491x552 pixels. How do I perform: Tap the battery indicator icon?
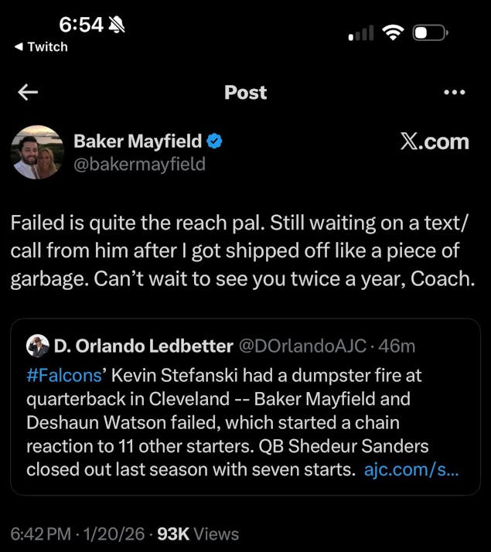429,32
